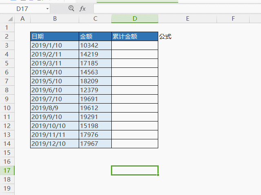Click the 公式 cell in column E
Screen dimensions: 261x195
pyautogui.click(x=188, y=37)
